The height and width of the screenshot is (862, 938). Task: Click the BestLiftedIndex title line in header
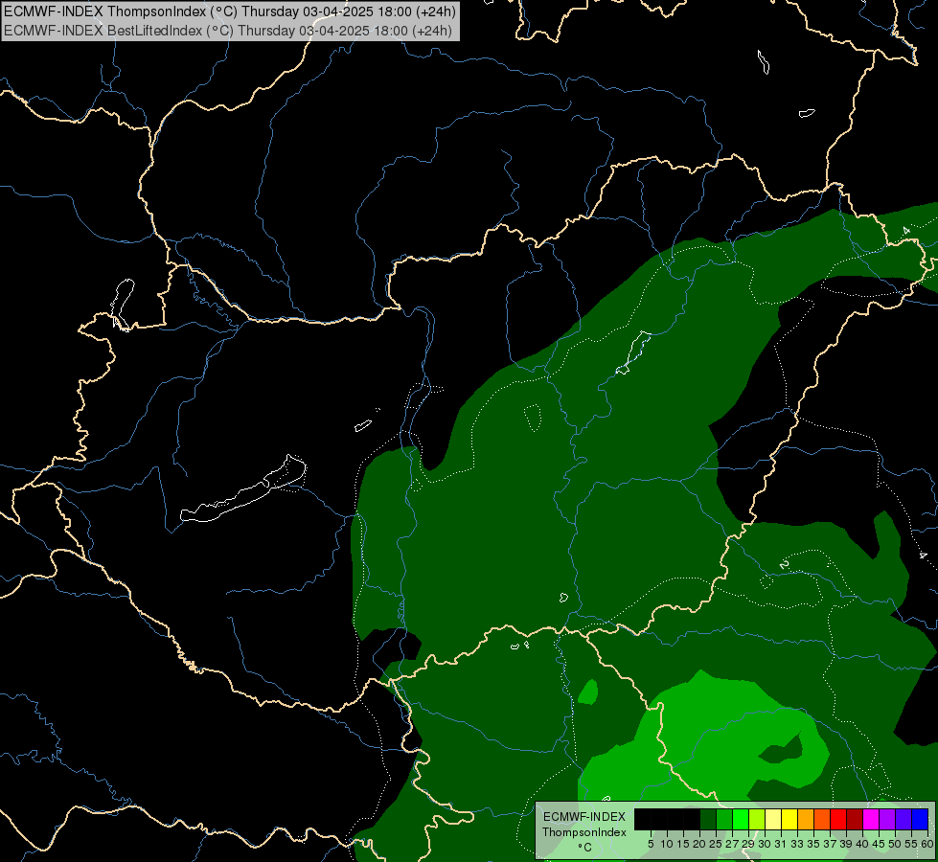click(x=228, y=31)
